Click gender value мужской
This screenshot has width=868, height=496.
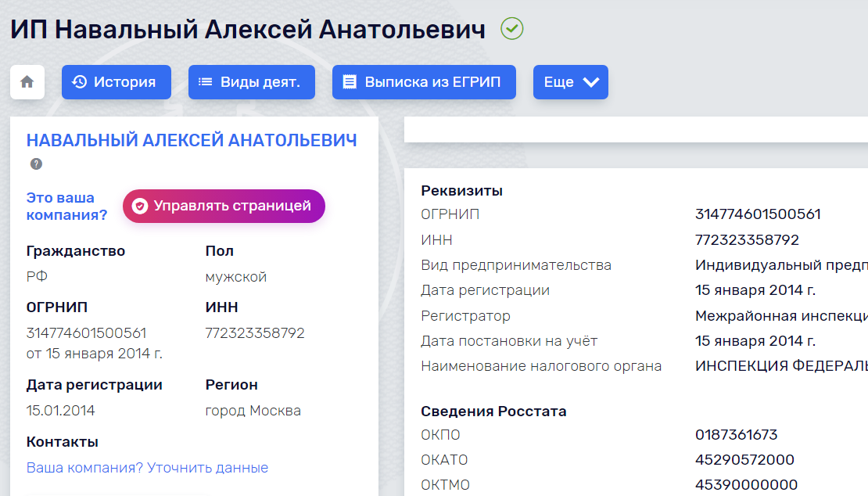pos(236,277)
